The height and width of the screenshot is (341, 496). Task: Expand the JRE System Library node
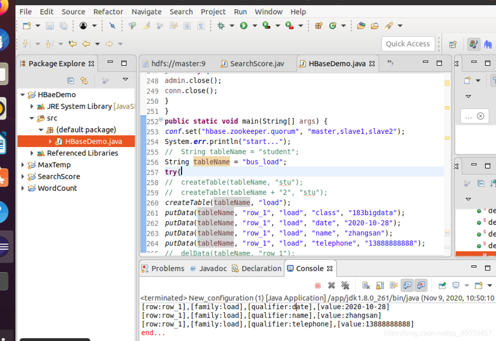(31, 106)
